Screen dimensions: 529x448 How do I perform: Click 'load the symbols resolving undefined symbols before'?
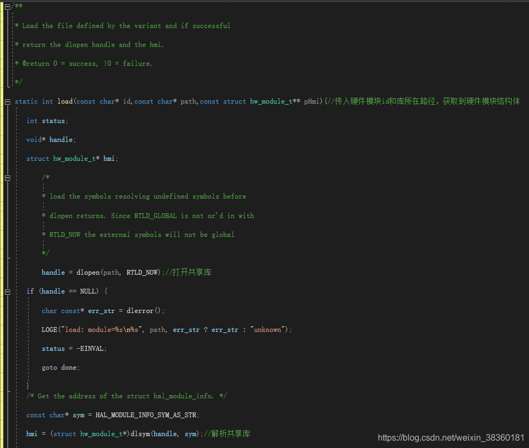pyautogui.click(x=148, y=196)
